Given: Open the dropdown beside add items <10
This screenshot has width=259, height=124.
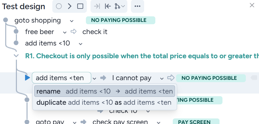Looking at the screenshot, I should (x=80, y=44).
